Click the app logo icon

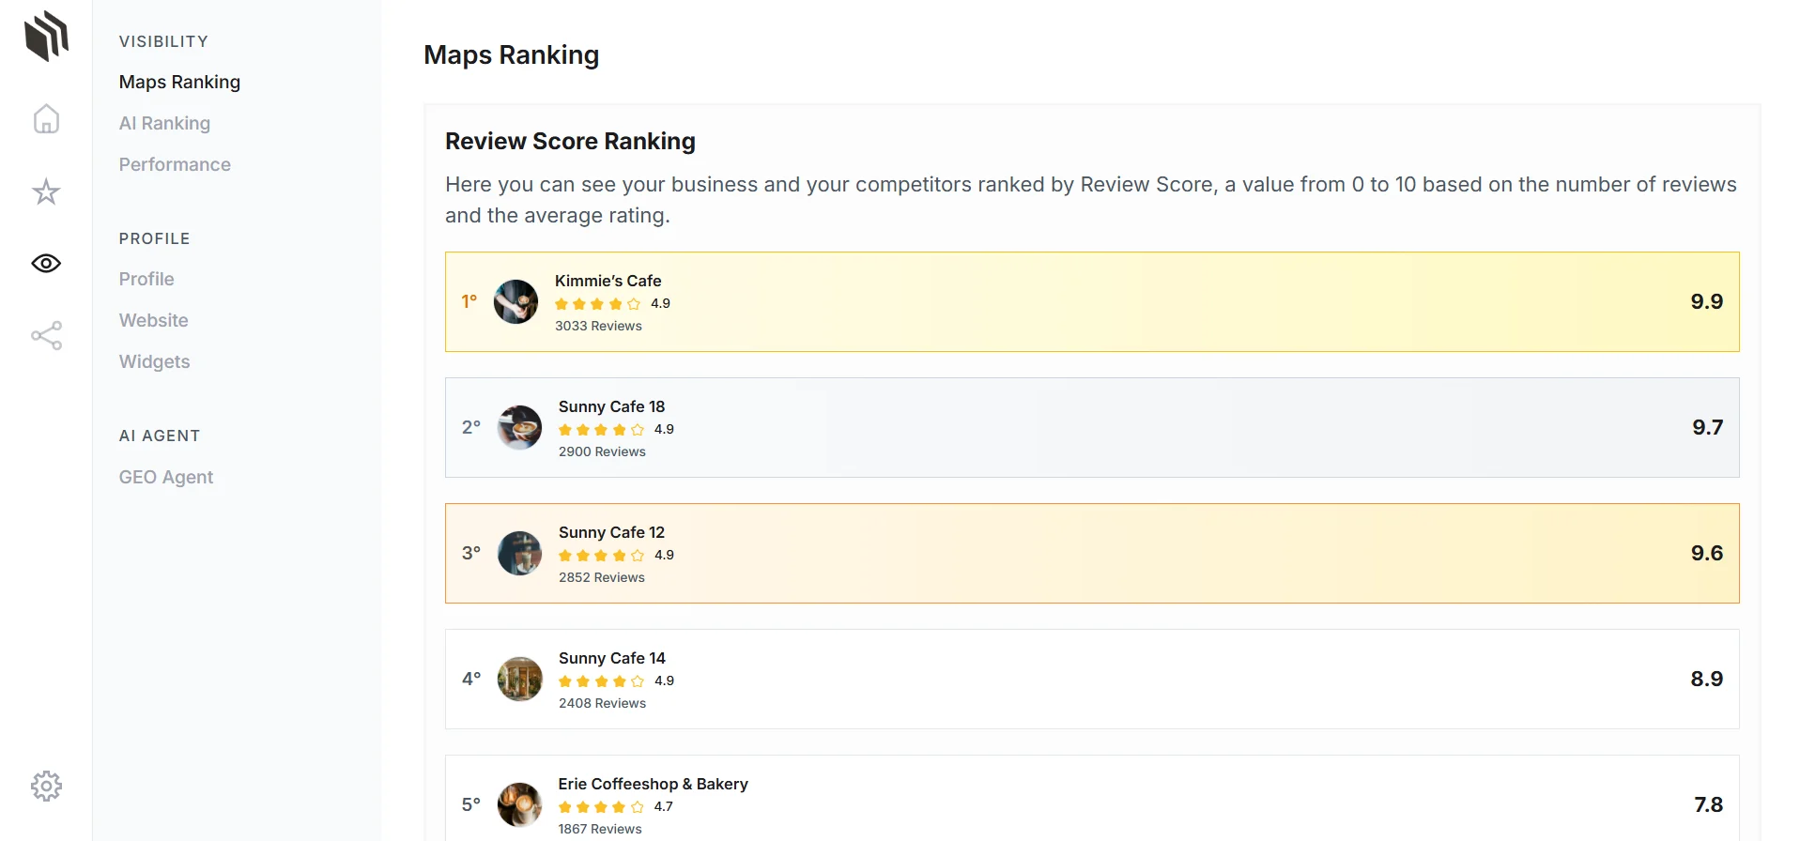tap(46, 37)
